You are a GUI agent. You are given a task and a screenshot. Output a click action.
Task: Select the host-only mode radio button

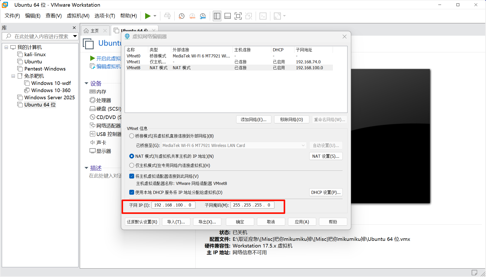coord(132,165)
